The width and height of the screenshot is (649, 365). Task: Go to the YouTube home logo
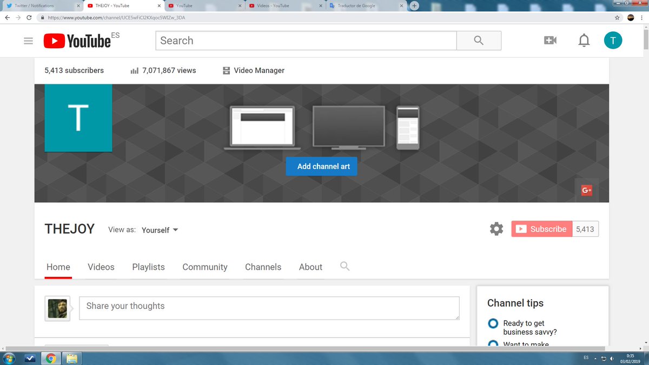[77, 41]
